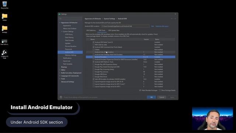Expand Languages & Frameworks node
The width and height of the screenshot is (236, 133).
(60, 76)
